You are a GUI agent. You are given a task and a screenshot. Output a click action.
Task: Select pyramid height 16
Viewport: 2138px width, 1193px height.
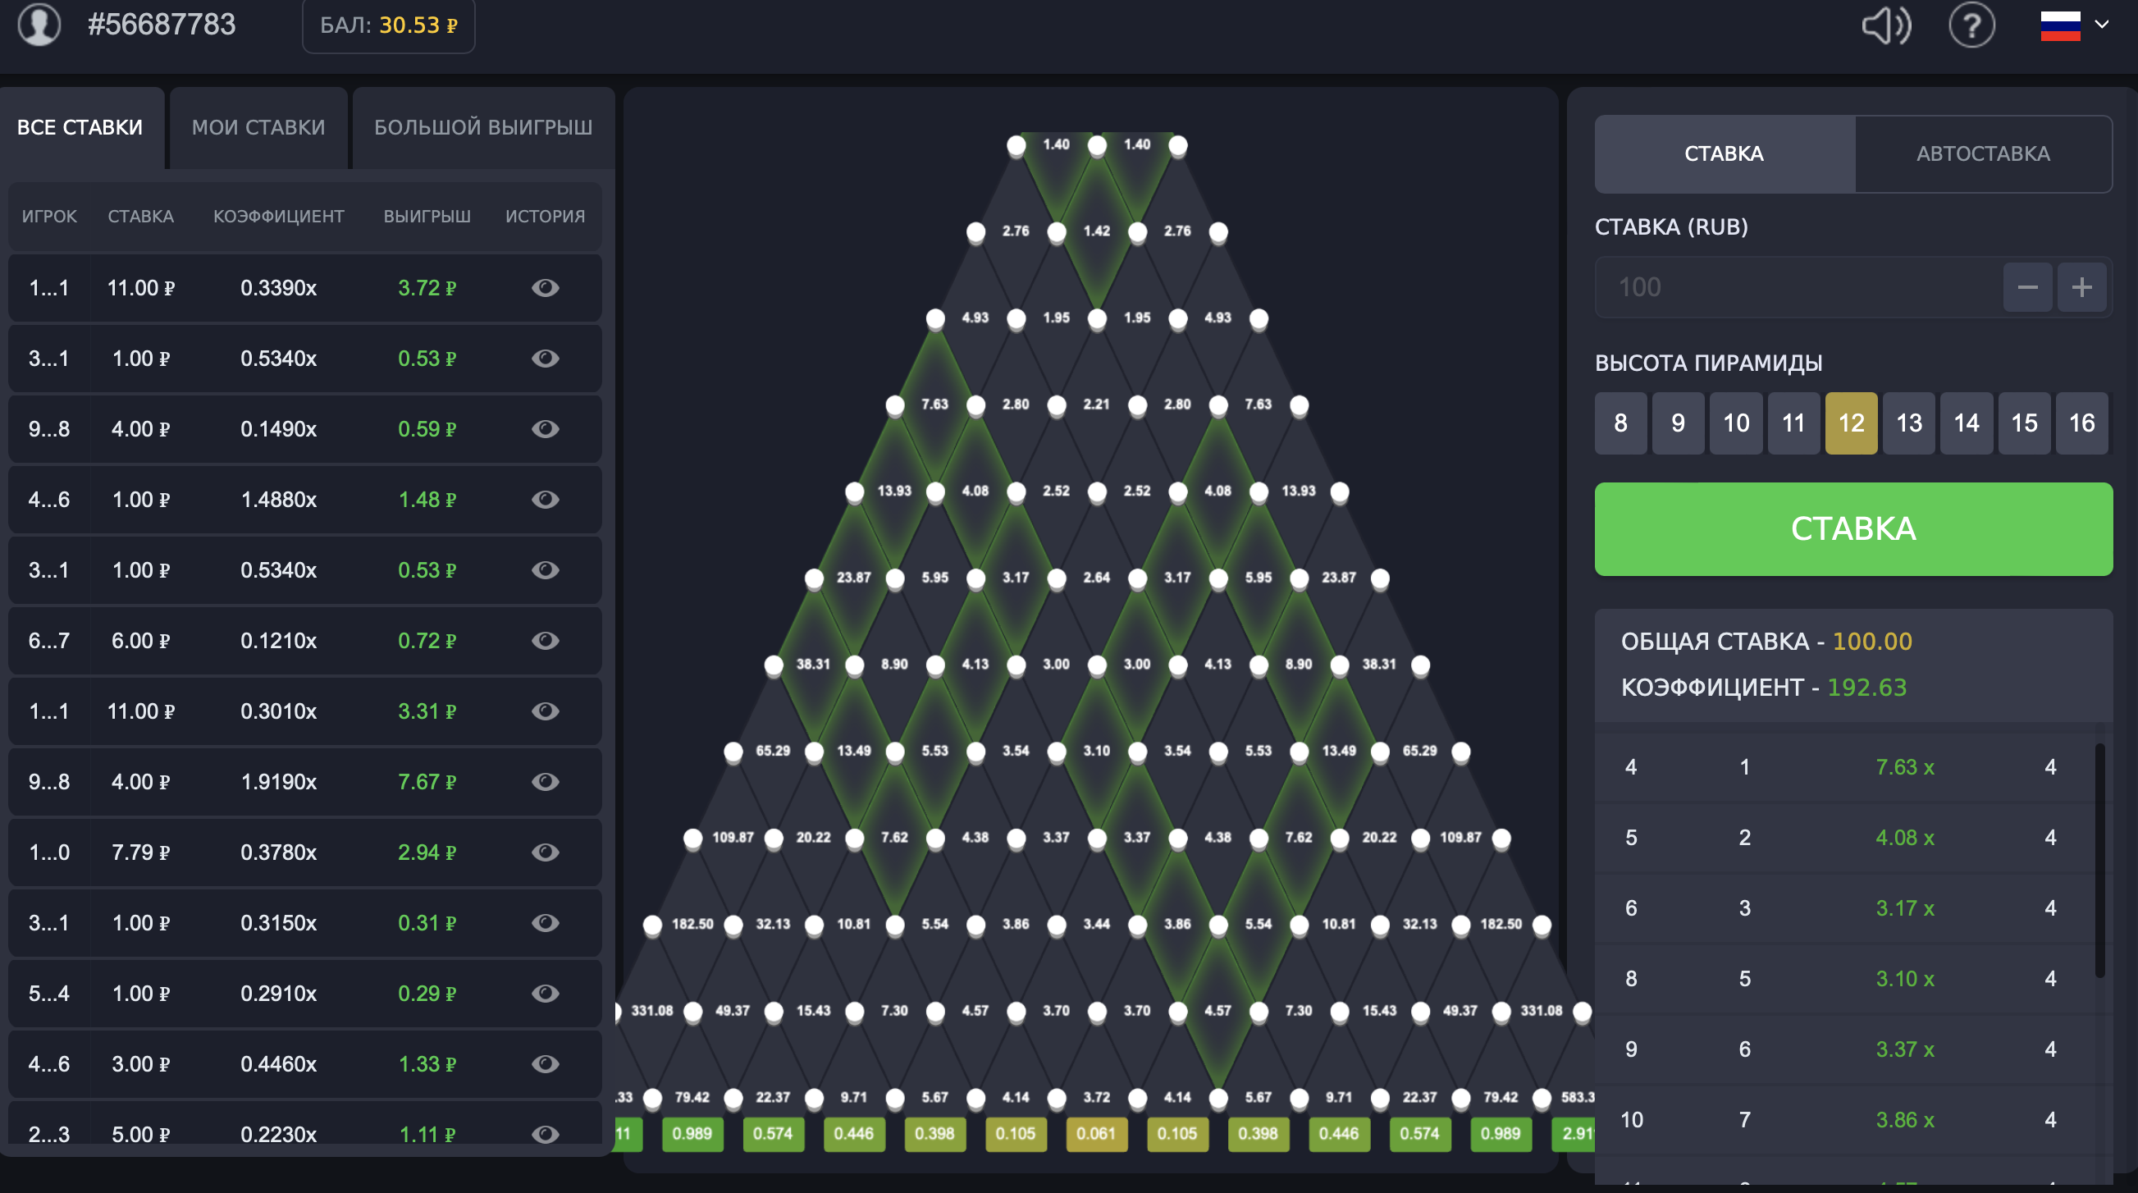tap(2081, 423)
